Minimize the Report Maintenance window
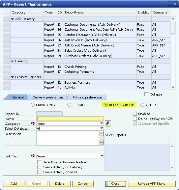This screenshot has height=190, width=179. pos(170,4)
